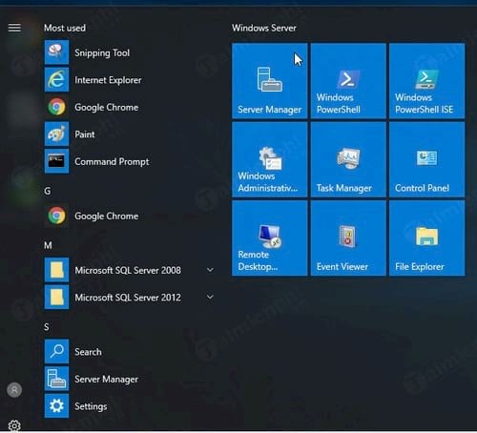Launch Paint from the app list
Screen dimensions: 477x433
click(131, 134)
